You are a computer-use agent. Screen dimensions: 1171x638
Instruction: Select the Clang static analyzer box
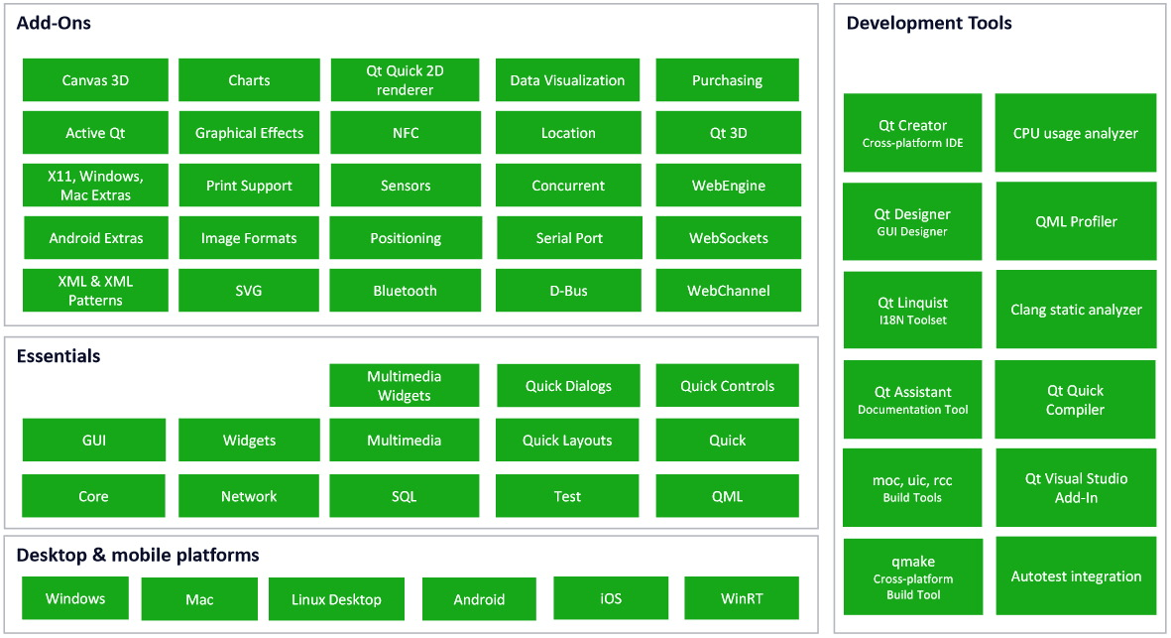(1076, 310)
